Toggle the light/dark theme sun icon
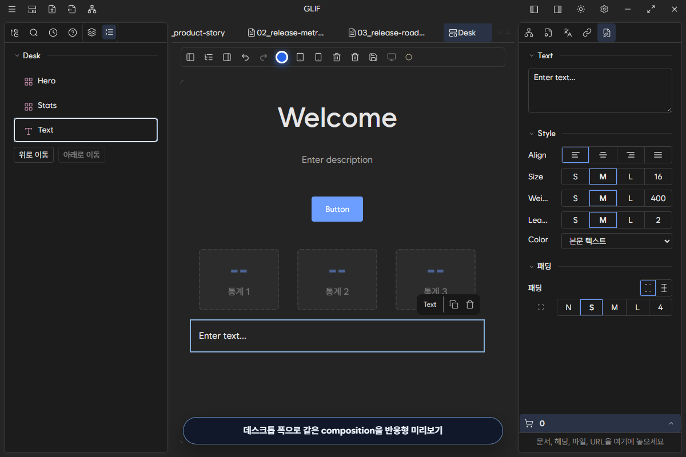This screenshot has height=457, width=686. coord(581,9)
